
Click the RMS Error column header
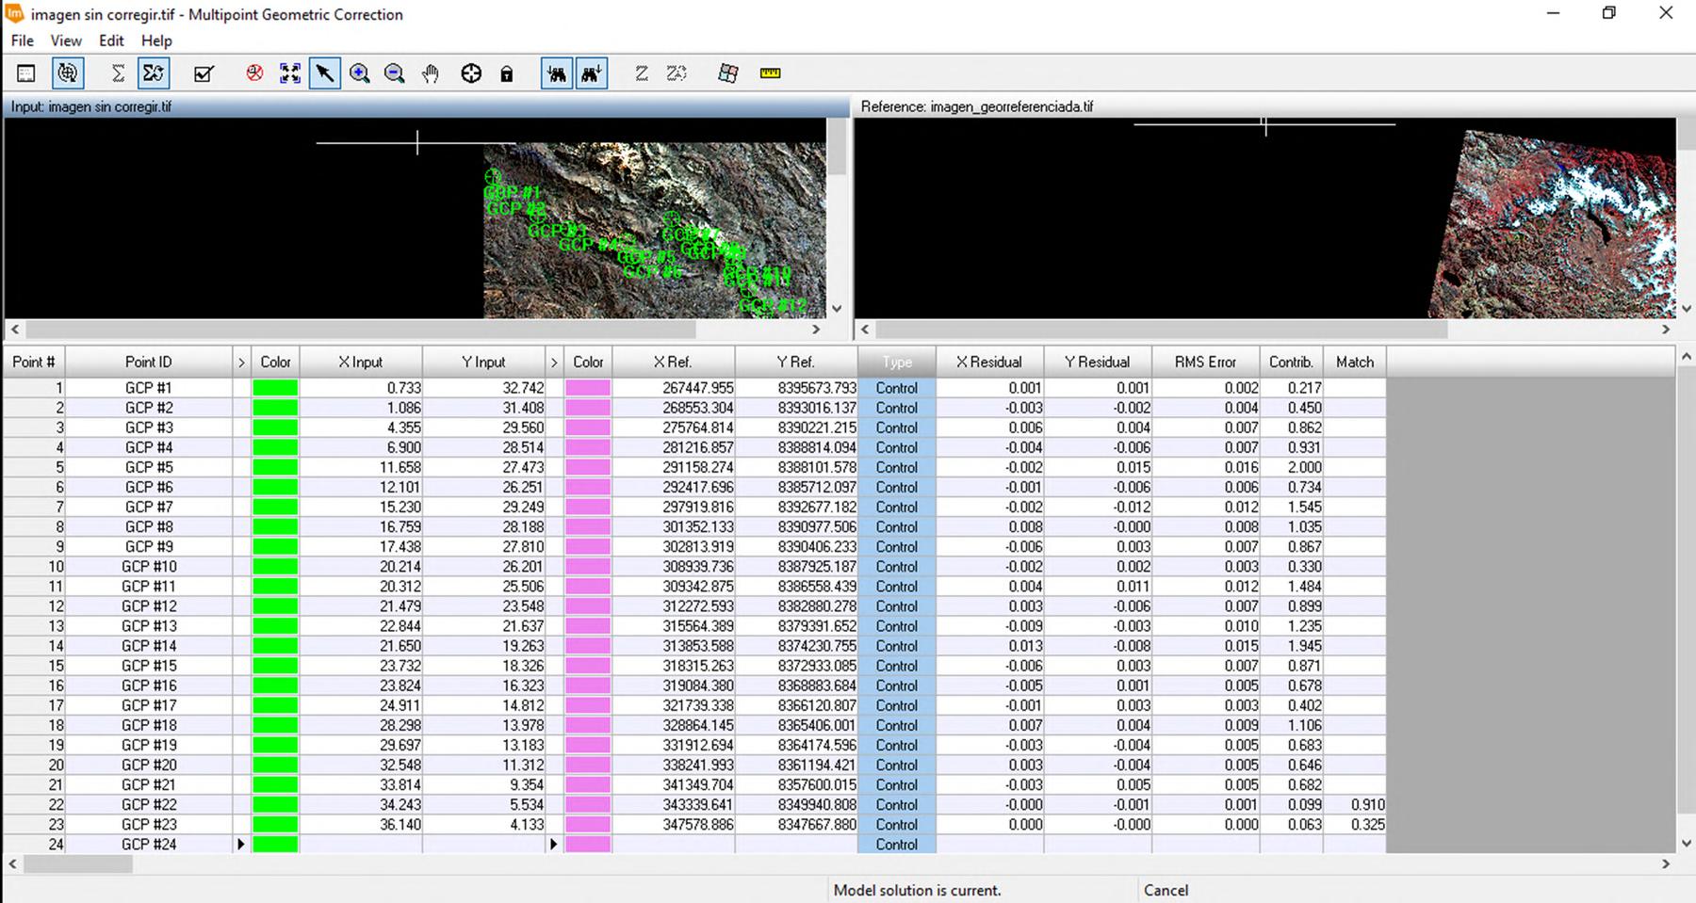pyautogui.click(x=1206, y=362)
